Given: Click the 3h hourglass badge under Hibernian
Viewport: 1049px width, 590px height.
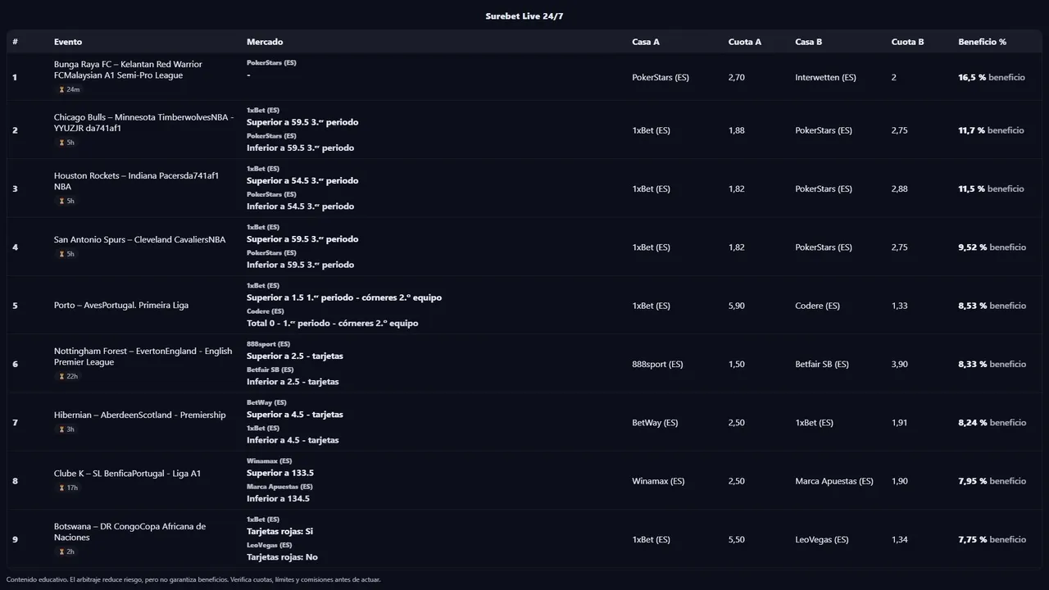Looking at the screenshot, I should (66, 429).
